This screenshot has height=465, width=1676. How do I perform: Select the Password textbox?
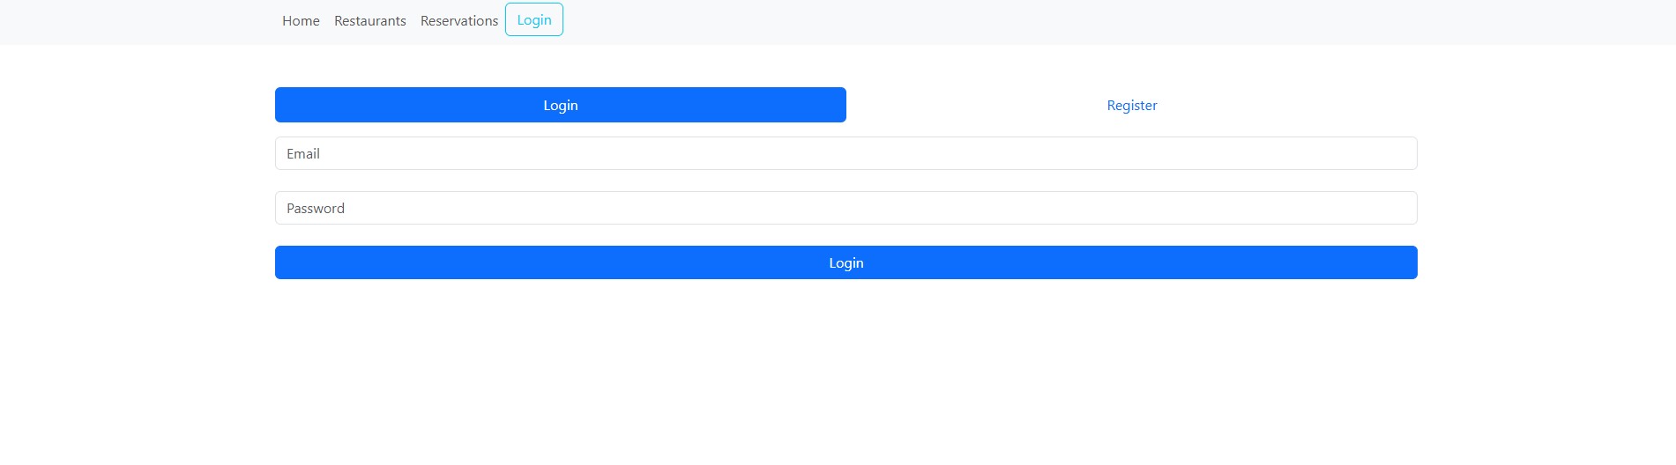846,208
